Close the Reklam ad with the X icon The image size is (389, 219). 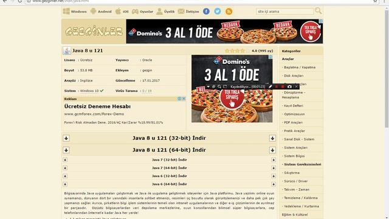(x=184, y=99)
